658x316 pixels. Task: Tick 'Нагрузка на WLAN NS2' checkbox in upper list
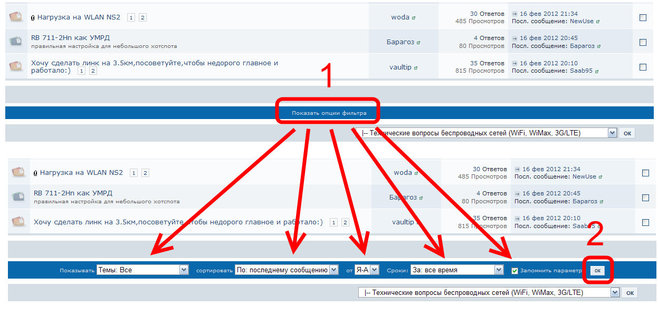tap(643, 17)
